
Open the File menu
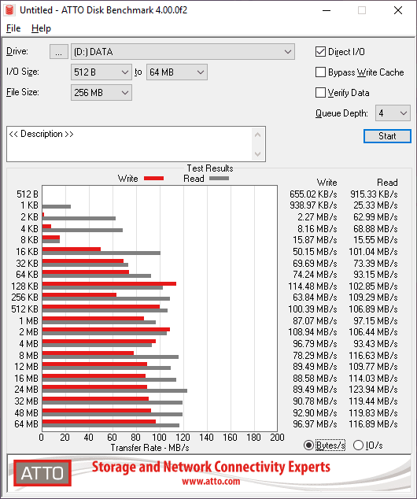[x=13, y=28]
